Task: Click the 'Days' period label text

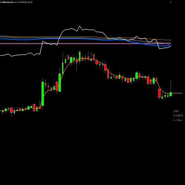Action: [x=180, y=120]
